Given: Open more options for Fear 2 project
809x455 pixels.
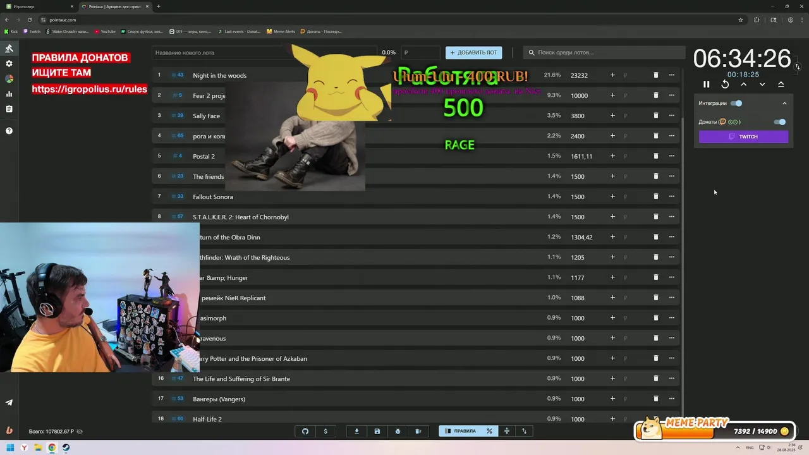Looking at the screenshot, I should click(672, 95).
